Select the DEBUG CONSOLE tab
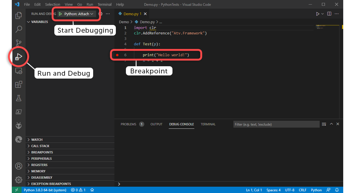Screen dimensions: 355x193 [181, 124]
